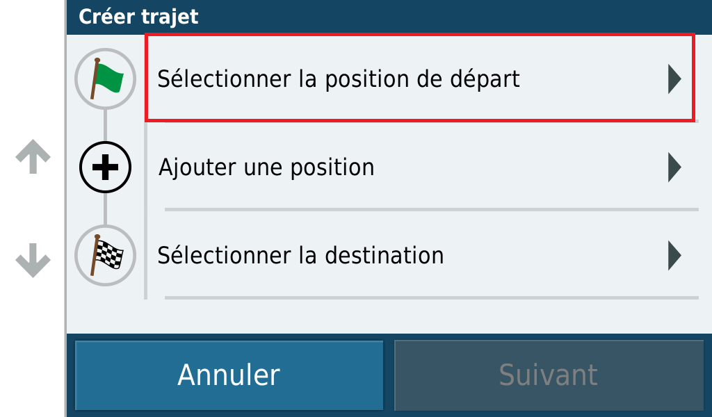This screenshot has height=417, width=712.
Task: Select 'Sélectionner la position de départ' entry
Action: pyautogui.click(x=420, y=78)
